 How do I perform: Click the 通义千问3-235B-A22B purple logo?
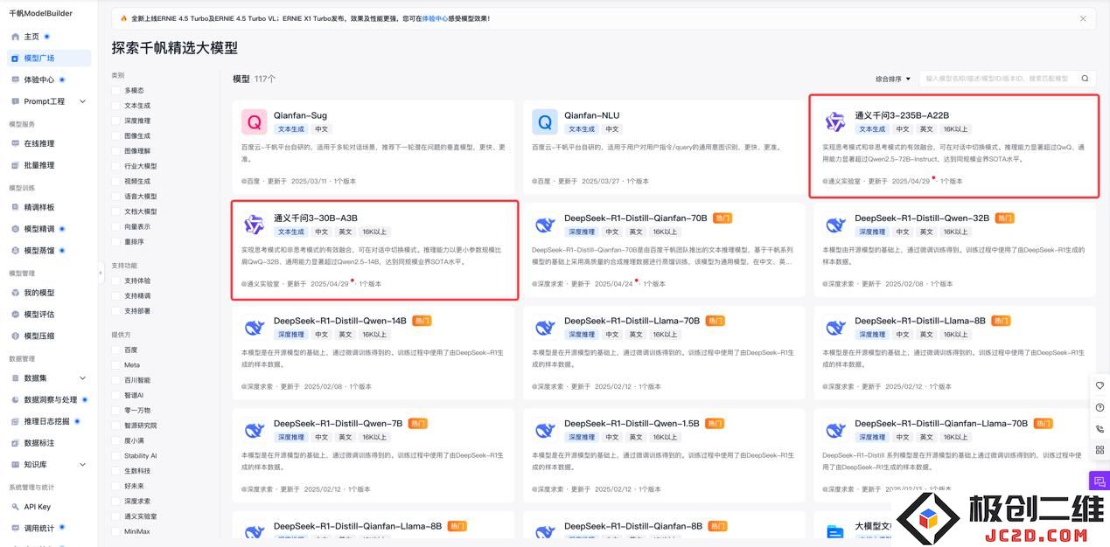pyautogui.click(x=835, y=121)
